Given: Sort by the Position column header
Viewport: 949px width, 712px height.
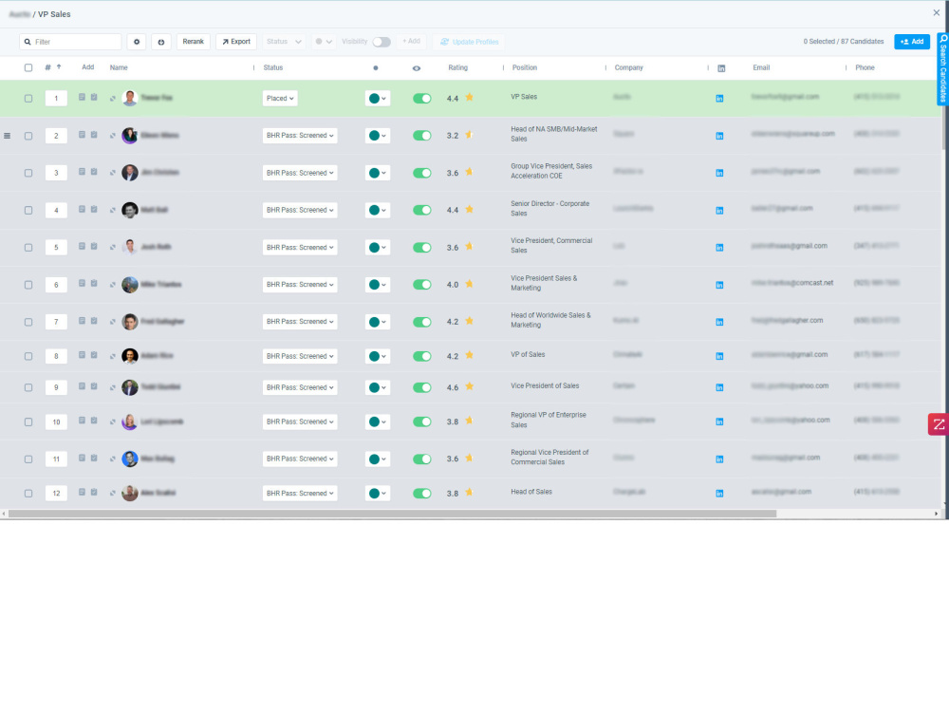Looking at the screenshot, I should point(525,67).
